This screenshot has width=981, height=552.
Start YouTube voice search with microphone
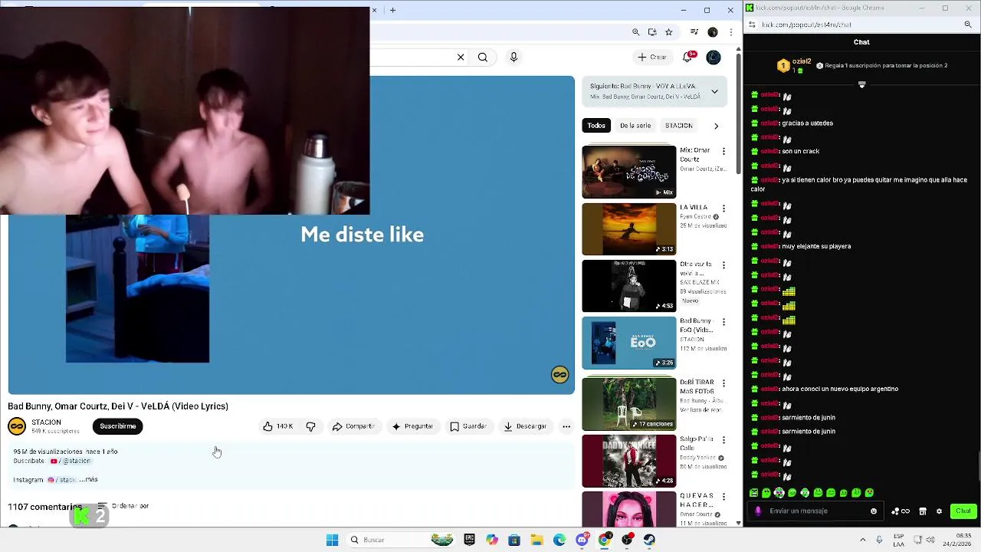click(513, 57)
